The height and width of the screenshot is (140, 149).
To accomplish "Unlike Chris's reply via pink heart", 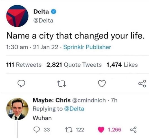I will (x=101, y=130).
